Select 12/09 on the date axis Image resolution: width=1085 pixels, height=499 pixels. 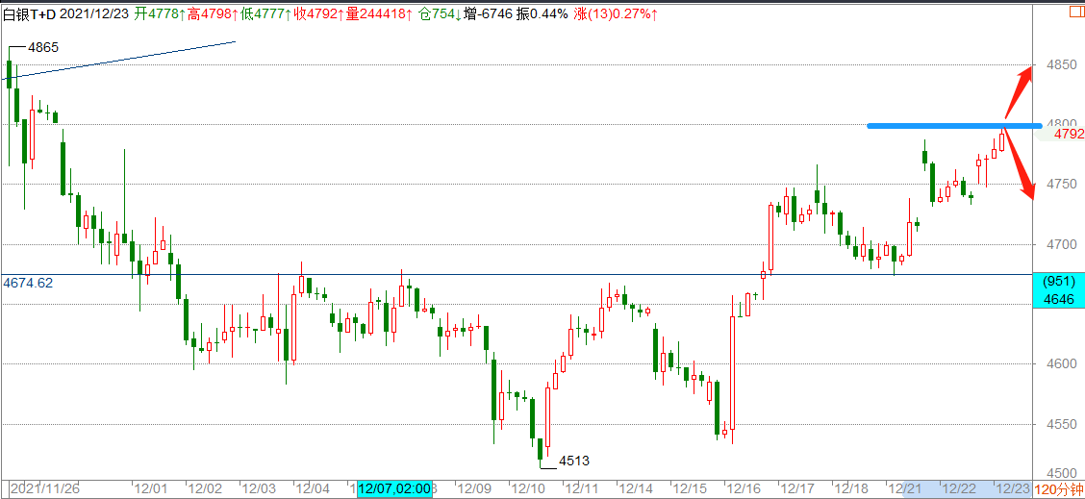coord(474,489)
